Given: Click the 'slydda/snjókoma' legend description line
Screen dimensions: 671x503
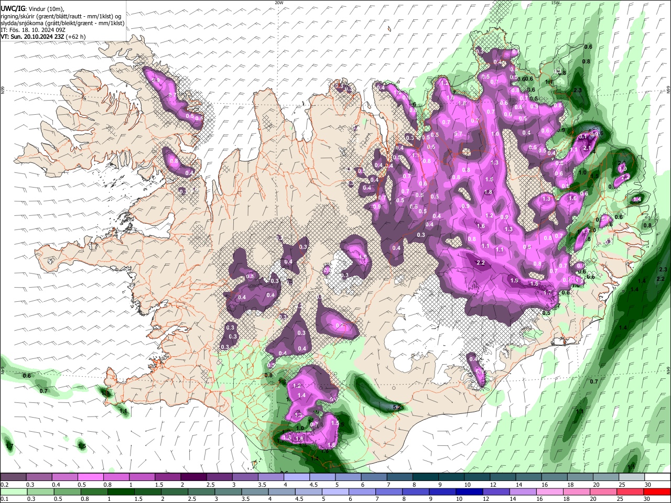Looking at the screenshot, I should [62, 23].
